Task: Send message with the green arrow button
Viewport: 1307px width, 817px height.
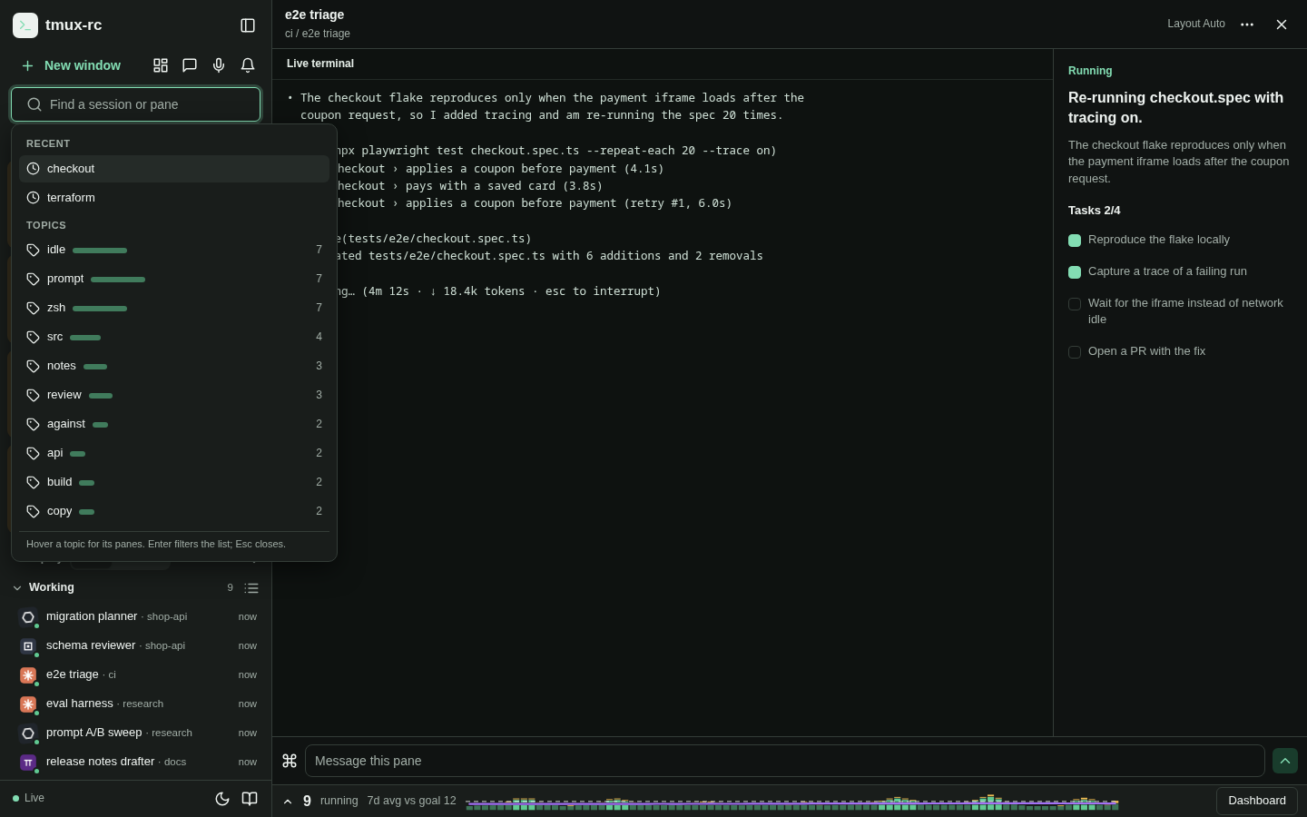Action: click(1285, 761)
